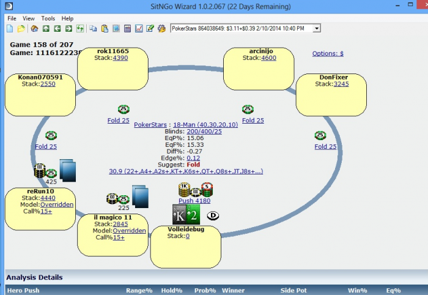Screen dimensions: 428x295
Task: Click the Winner column header
Action: tap(233, 290)
